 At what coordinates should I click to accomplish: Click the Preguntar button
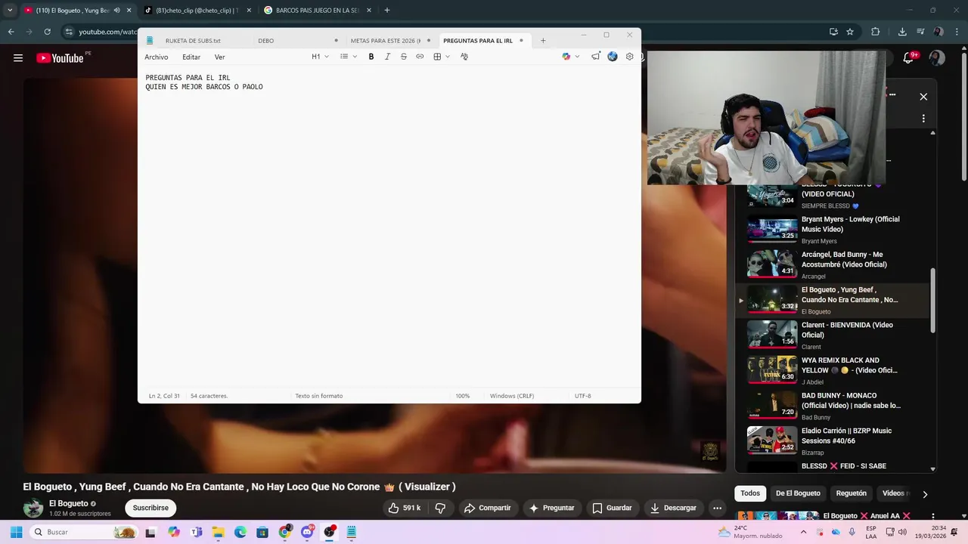551,508
